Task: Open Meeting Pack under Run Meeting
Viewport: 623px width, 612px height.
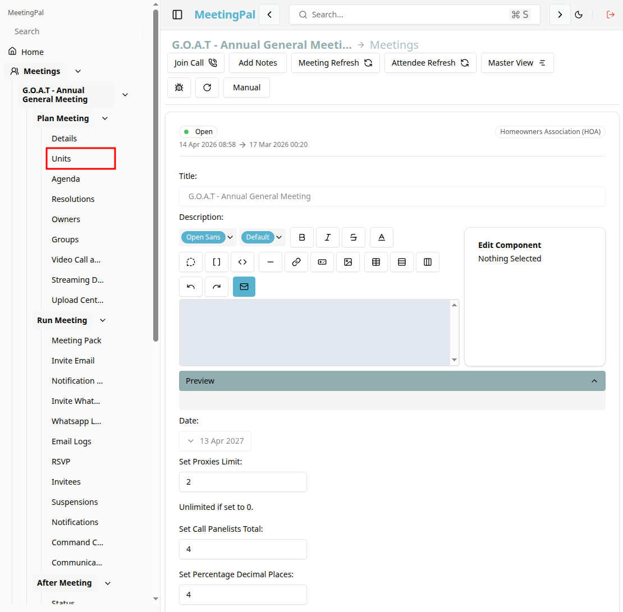Action: click(x=76, y=340)
